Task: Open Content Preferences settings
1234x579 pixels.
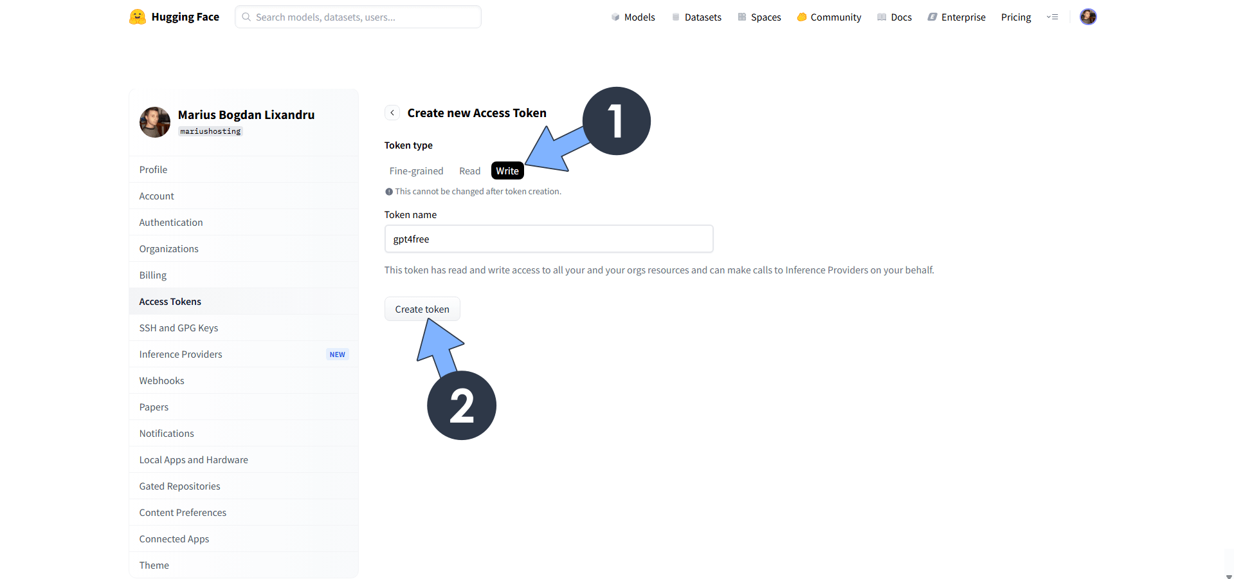Action: click(x=244, y=512)
